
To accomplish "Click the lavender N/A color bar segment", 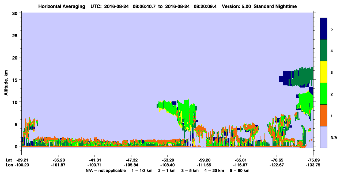I will pyautogui.click(x=324, y=137).
